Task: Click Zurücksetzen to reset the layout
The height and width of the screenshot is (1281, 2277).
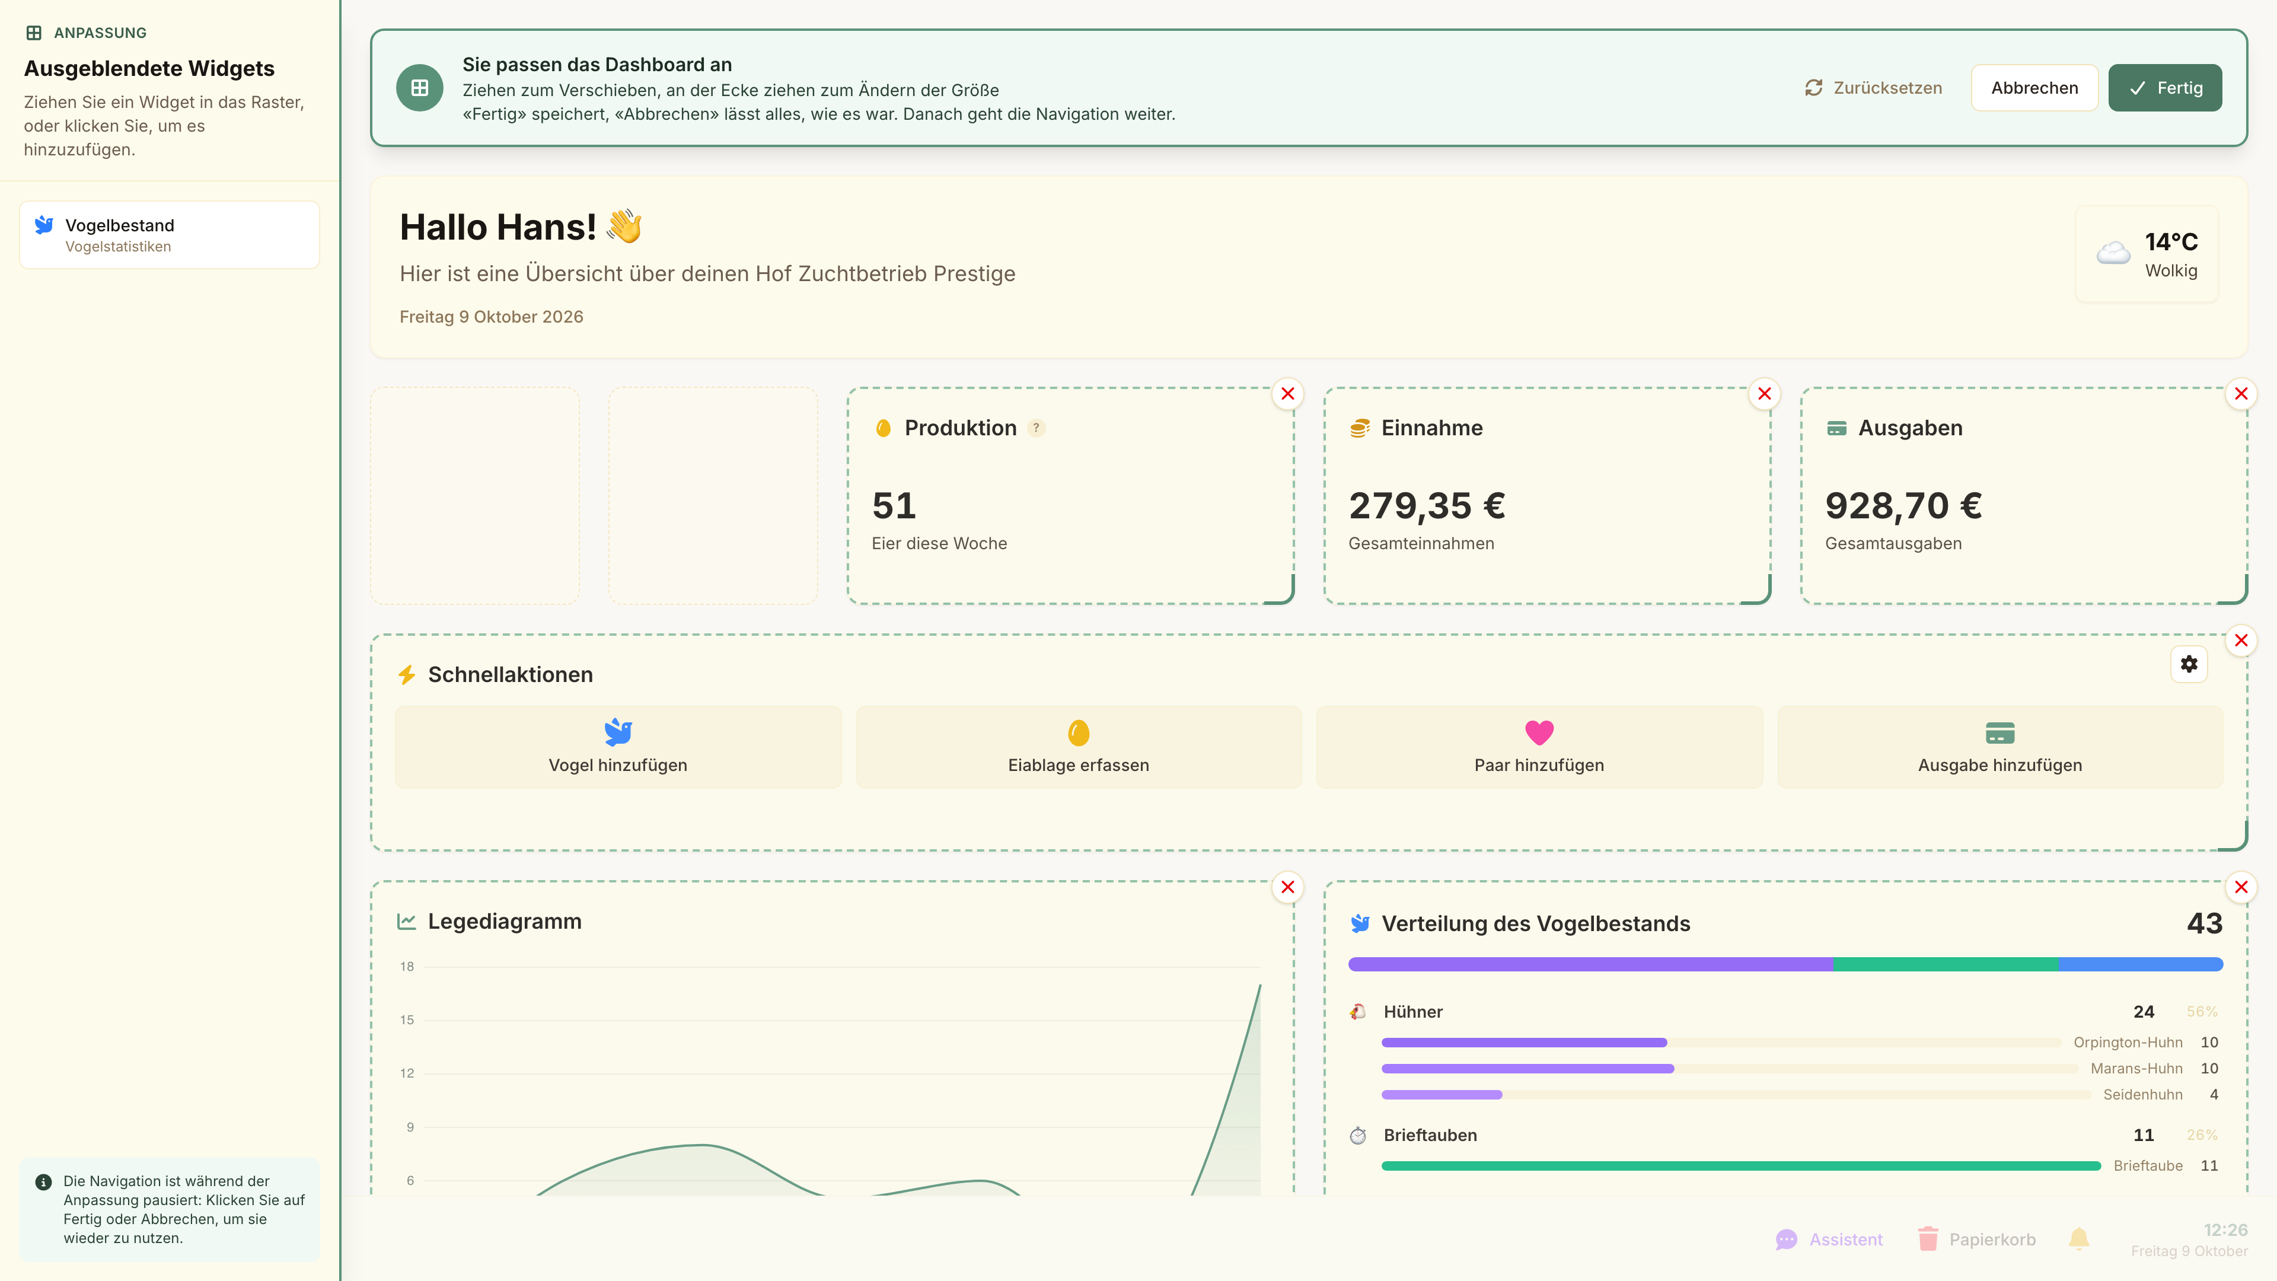Action: [x=1873, y=88]
